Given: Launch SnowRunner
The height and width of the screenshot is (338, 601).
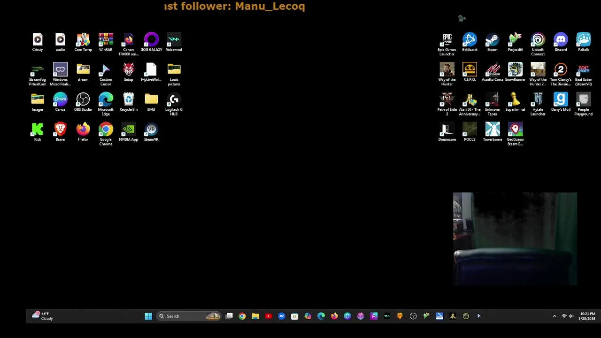Looking at the screenshot, I should point(515,72).
